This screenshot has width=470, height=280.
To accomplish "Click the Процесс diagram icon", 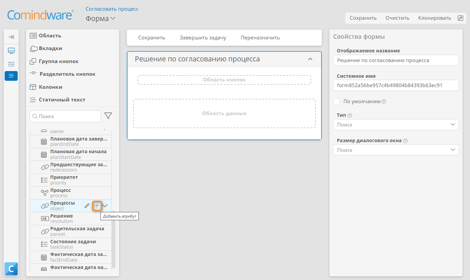I will (44, 193).
